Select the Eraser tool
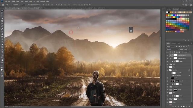This screenshot has width=193, height=108. click(x=2, y=39)
